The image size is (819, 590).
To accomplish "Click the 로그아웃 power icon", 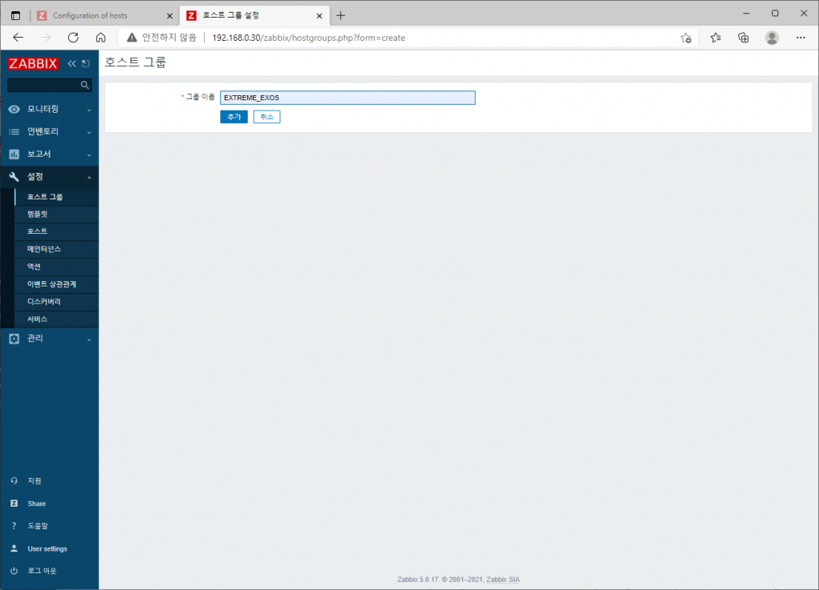I will [15, 570].
